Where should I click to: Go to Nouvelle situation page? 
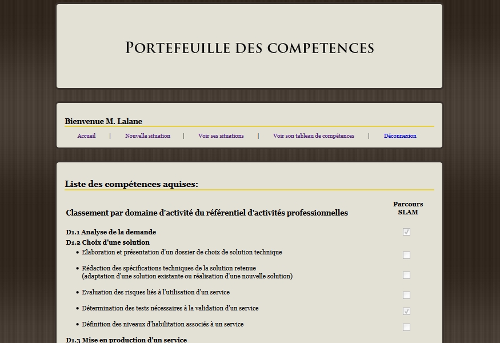(x=147, y=135)
